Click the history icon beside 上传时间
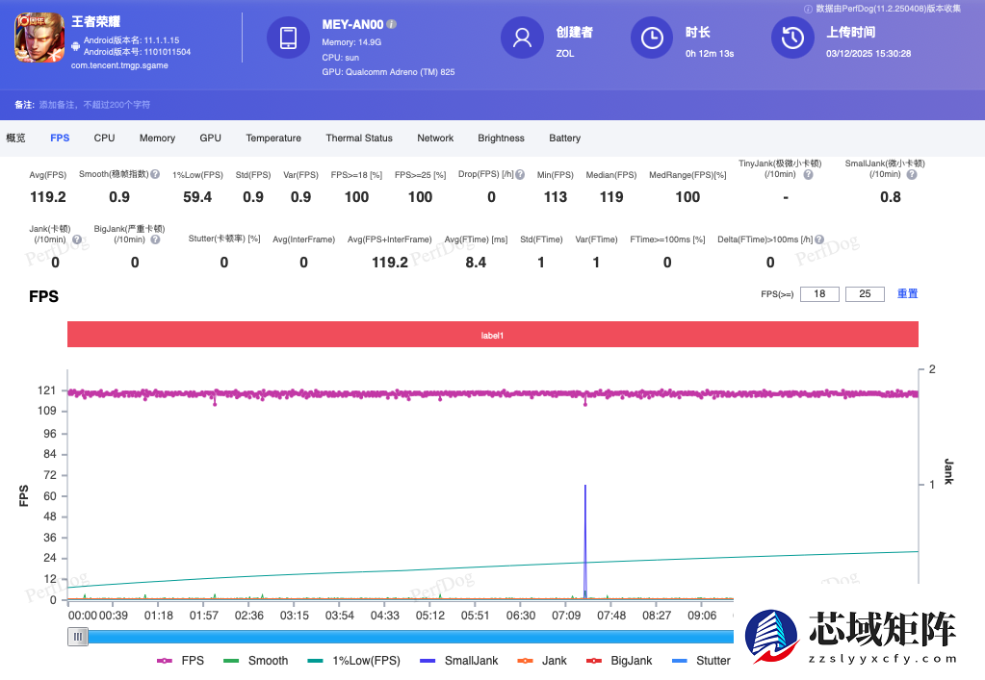Image resolution: width=985 pixels, height=680 pixels. (792, 38)
